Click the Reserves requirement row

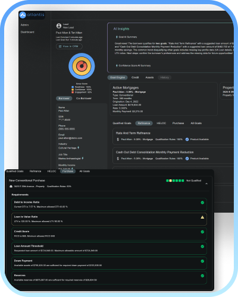pyautogui.click(x=109, y=277)
